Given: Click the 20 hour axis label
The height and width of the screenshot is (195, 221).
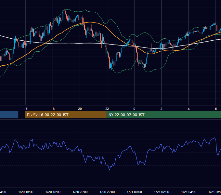Looking at the screenshot, I should coord(80,109).
